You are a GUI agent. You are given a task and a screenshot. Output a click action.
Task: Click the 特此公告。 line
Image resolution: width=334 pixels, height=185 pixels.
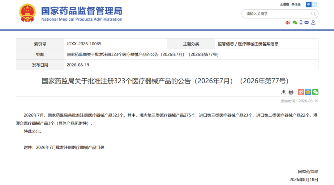coord(33,131)
